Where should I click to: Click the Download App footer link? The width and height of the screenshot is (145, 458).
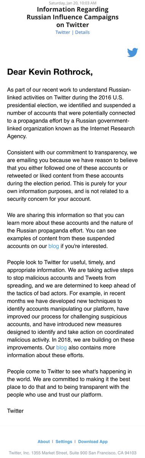[93, 442]
